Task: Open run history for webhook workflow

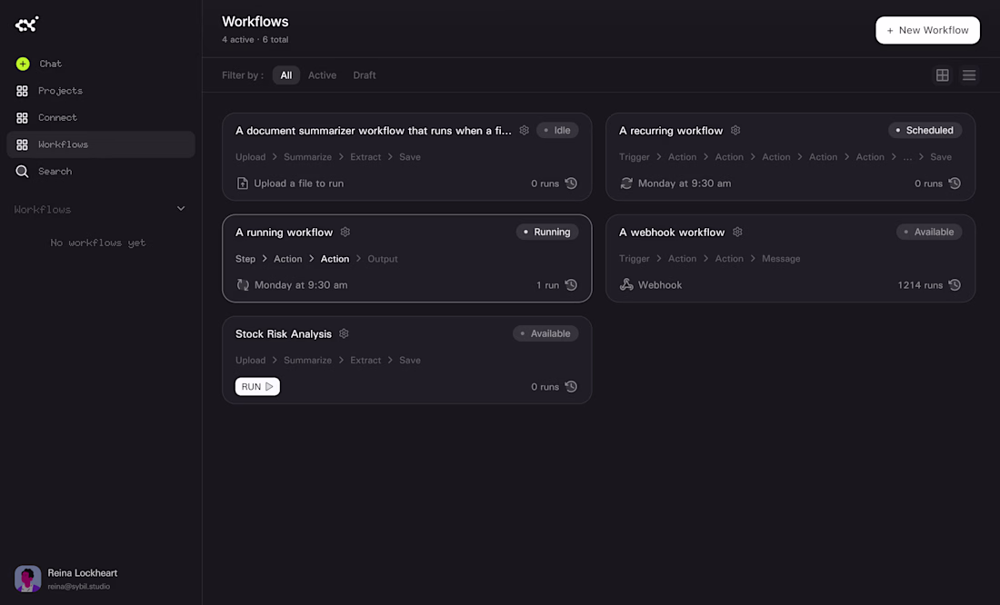Action: tap(955, 285)
